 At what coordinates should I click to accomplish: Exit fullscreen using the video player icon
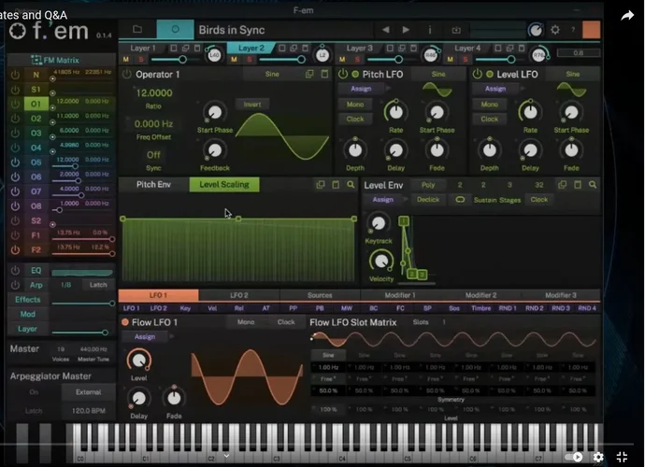pyautogui.click(x=621, y=457)
